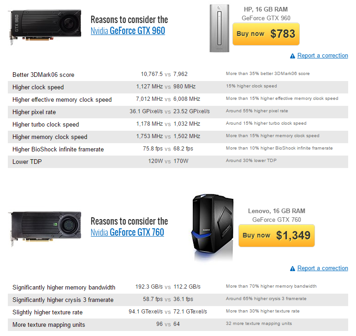Image resolution: width=356 pixels, height=336 pixels.
Task: Click the HP, 16 GB RAM heading
Action: (x=266, y=10)
